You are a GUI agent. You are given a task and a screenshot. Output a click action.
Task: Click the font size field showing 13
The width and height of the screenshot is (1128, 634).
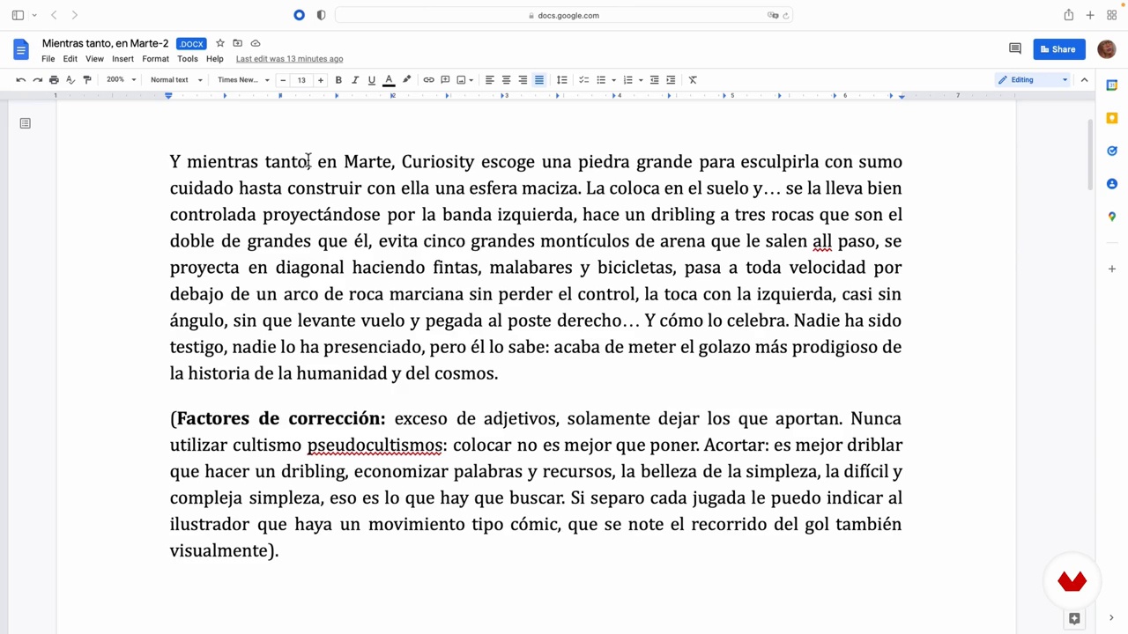point(301,80)
